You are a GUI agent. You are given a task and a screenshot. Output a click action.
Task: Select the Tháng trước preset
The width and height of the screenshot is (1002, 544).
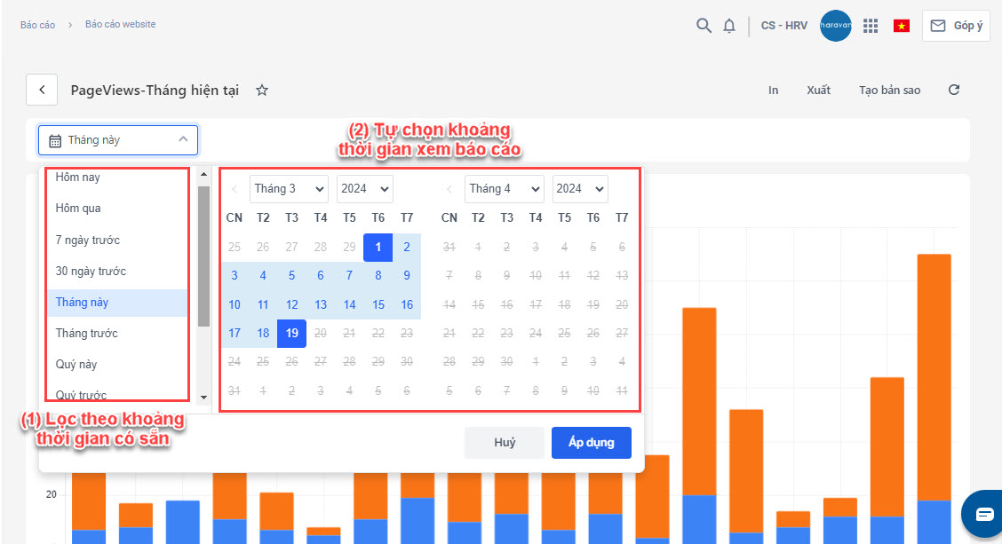coord(86,333)
